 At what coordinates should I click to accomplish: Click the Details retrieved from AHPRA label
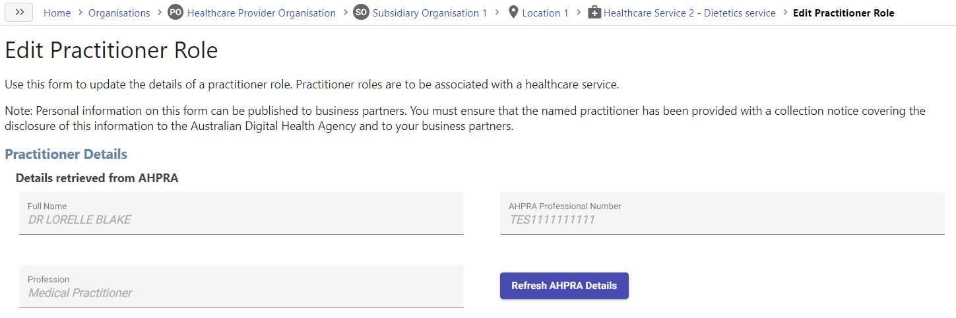pyautogui.click(x=97, y=178)
